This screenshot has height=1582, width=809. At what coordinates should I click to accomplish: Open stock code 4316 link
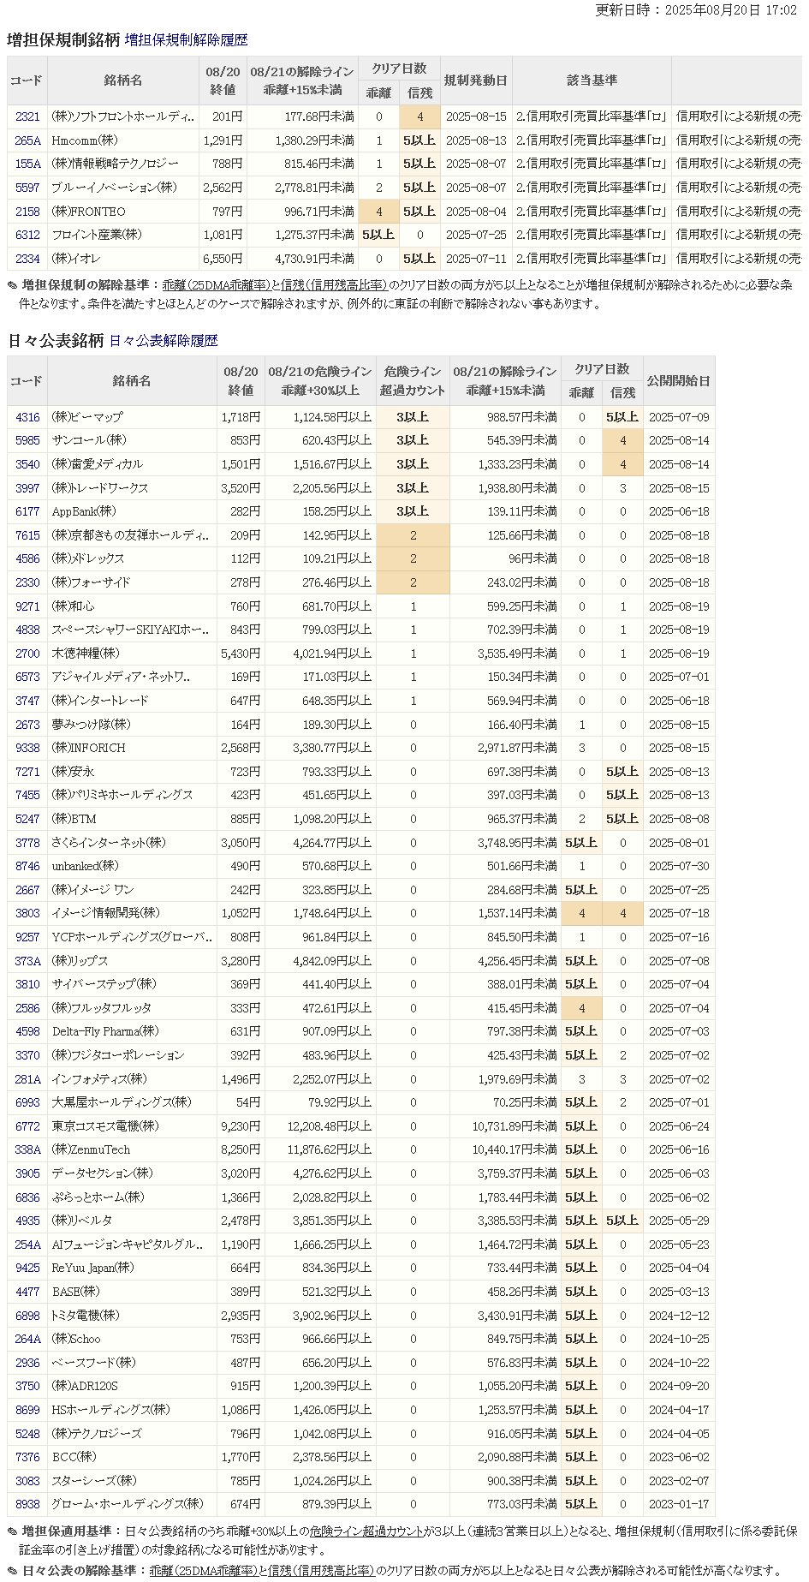27,417
